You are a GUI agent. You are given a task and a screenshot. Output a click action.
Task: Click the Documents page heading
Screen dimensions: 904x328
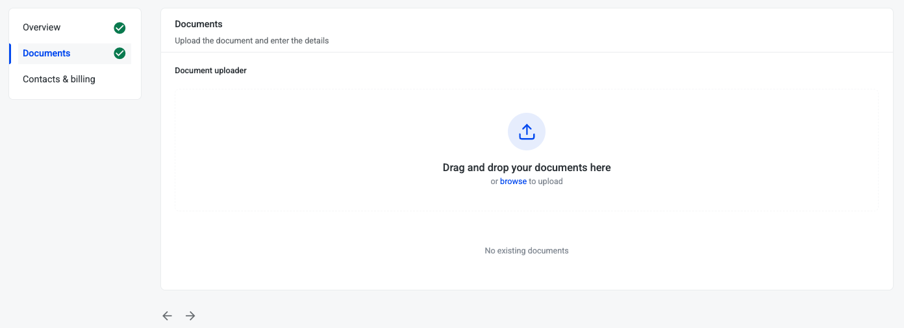click(x=199, y=24)
